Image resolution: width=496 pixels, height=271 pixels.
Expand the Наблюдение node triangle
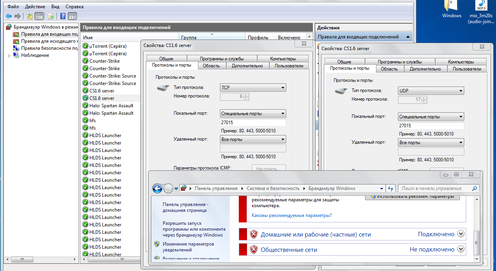coord(9,56)
